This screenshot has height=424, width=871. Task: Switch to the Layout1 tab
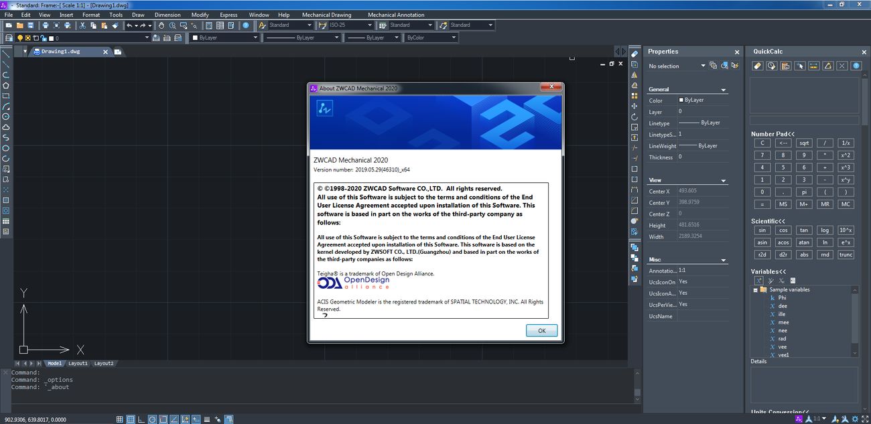[x=78, y=364]
